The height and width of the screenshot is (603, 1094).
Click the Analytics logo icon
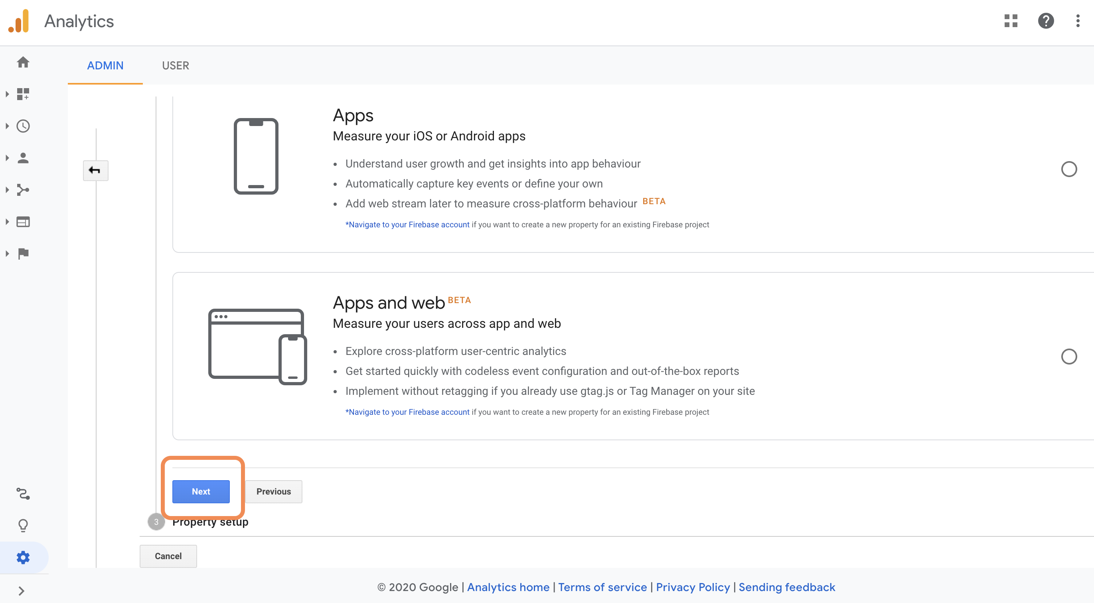[19, 21]
